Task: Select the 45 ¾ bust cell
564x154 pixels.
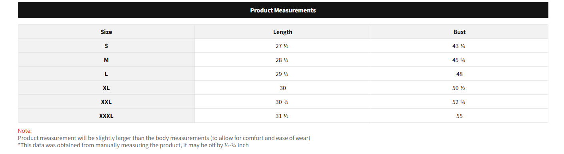Action: pyautogui.click(x=460, y=60)
